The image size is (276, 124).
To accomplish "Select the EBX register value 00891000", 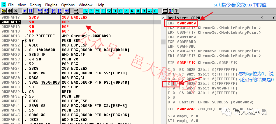I will pyautogui.click(x=187, y=37).
